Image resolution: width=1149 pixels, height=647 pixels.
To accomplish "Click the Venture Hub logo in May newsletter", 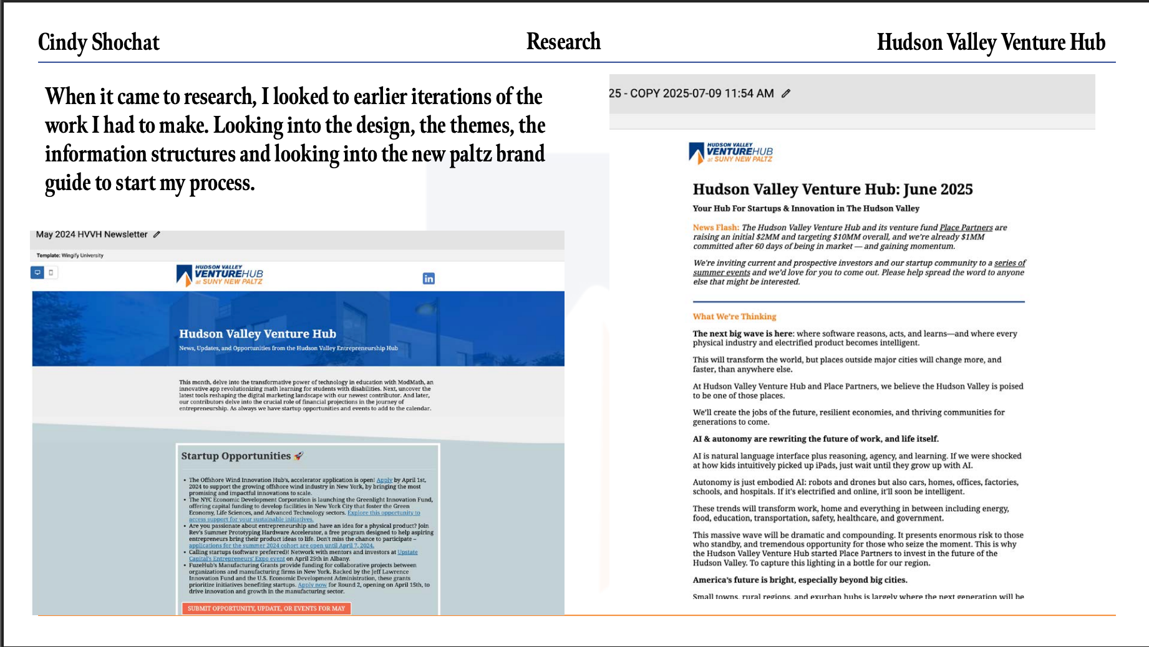I will pyautogui.click(x=220, y=275).
